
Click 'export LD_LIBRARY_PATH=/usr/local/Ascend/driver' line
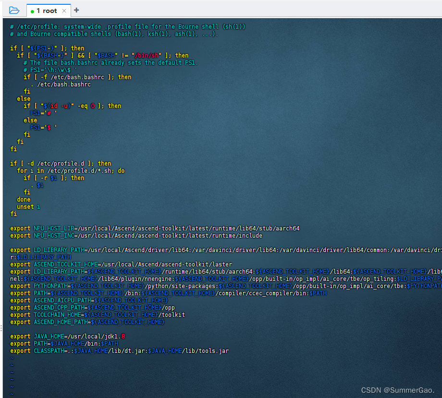tap(226, 250)
